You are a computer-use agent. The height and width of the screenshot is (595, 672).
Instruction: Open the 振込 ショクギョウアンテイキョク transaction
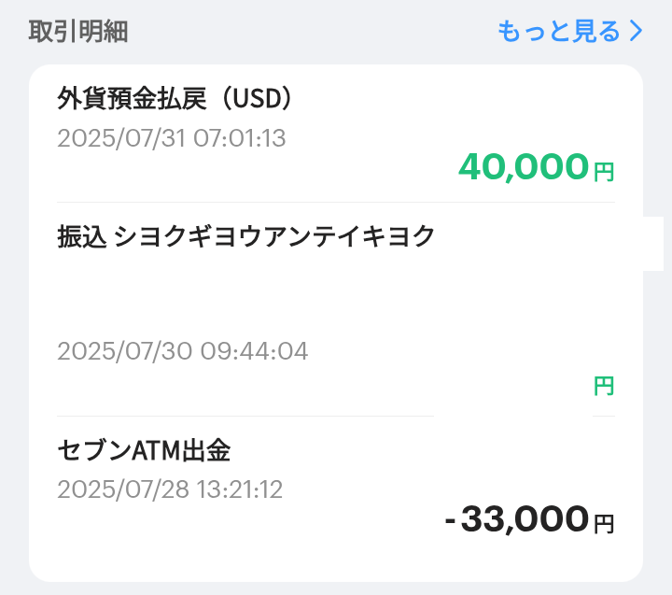point(246,236)
